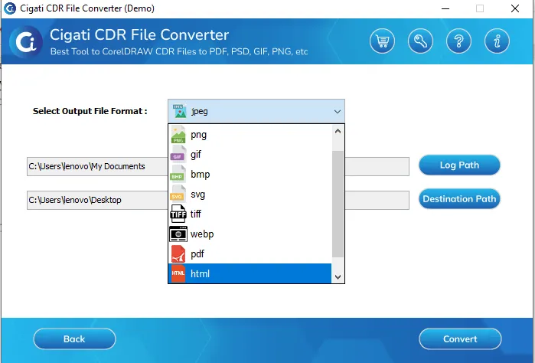
Task: Pick svg as output format
Action: point(250,194)
